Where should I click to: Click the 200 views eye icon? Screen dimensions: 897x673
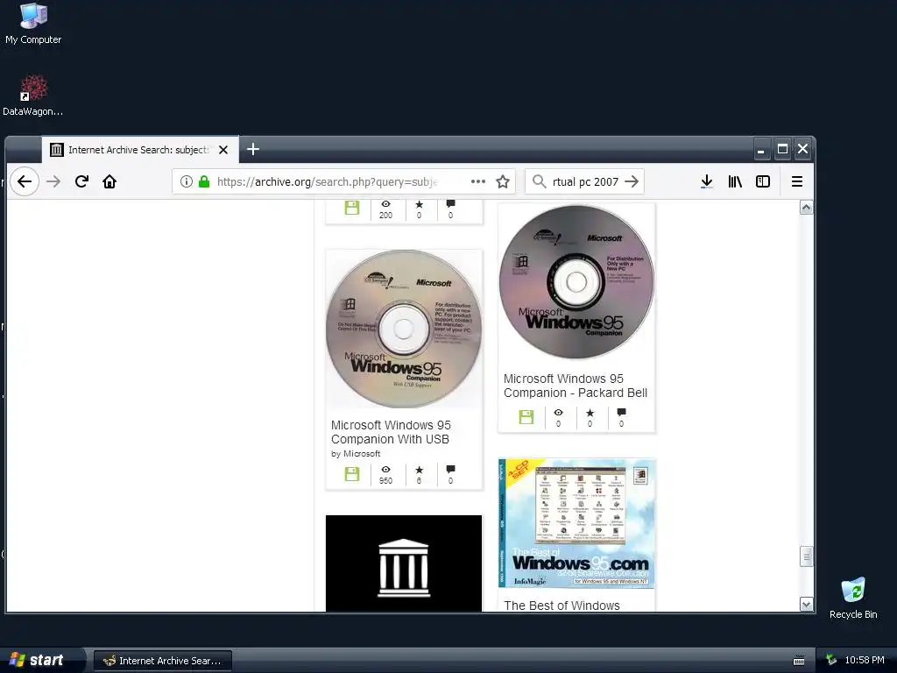pyautogui.click(x=385, y=203)
